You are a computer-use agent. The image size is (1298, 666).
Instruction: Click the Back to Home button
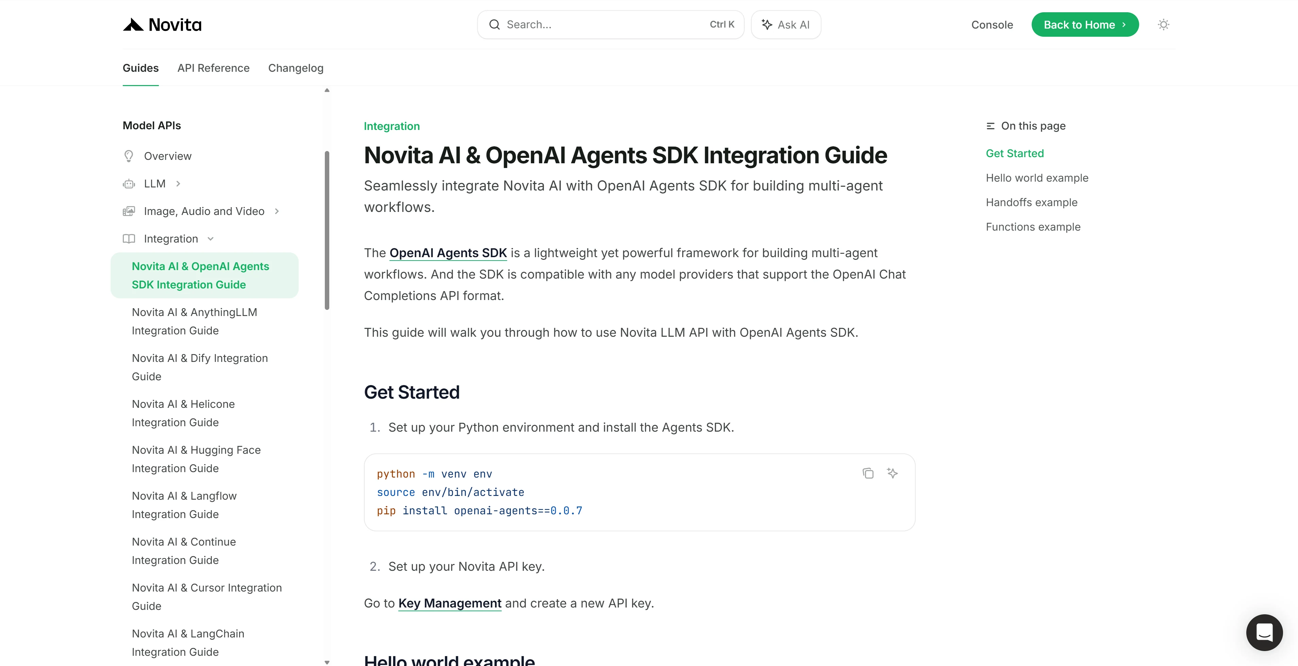coord(1085,25)
